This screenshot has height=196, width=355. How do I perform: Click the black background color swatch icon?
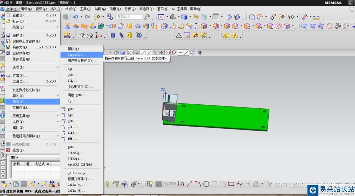[216, 17]
